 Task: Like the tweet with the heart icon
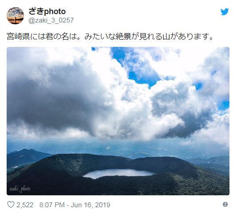11,205
